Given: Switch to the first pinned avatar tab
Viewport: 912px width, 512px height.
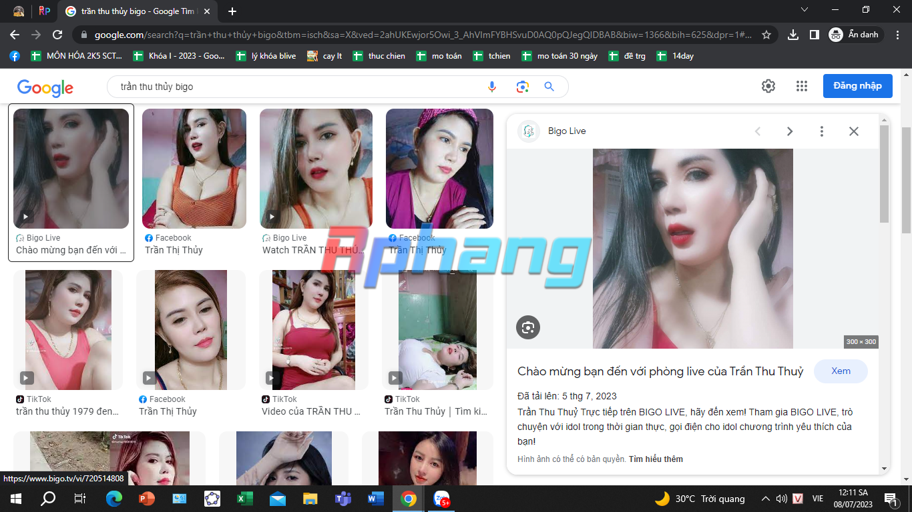Looking at the screenshot, I should pos(18,11).
